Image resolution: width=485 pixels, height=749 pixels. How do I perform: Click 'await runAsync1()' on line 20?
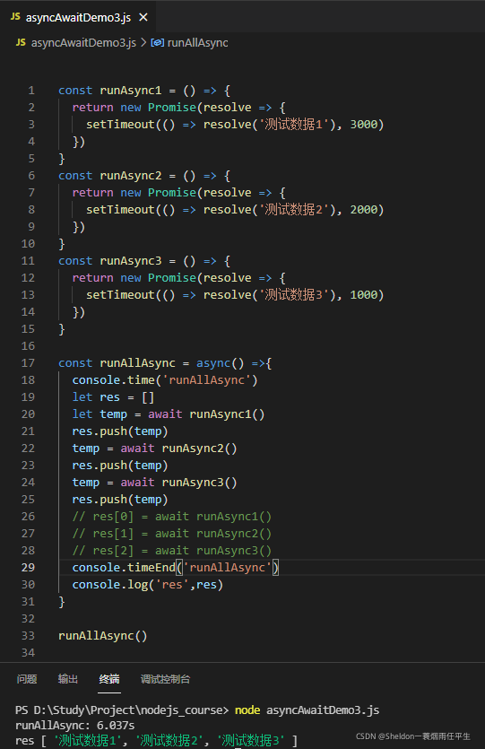coord(206,414)
